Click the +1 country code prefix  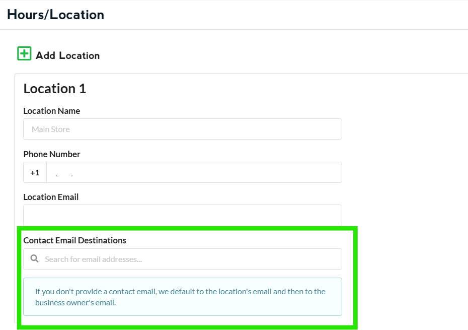(x=35, y=172)
